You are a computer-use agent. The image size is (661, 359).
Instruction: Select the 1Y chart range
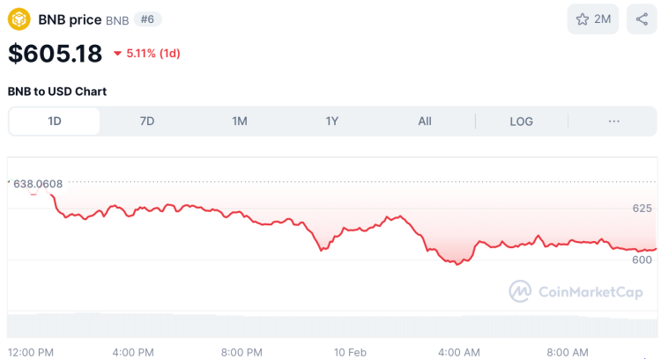[332, 121]
